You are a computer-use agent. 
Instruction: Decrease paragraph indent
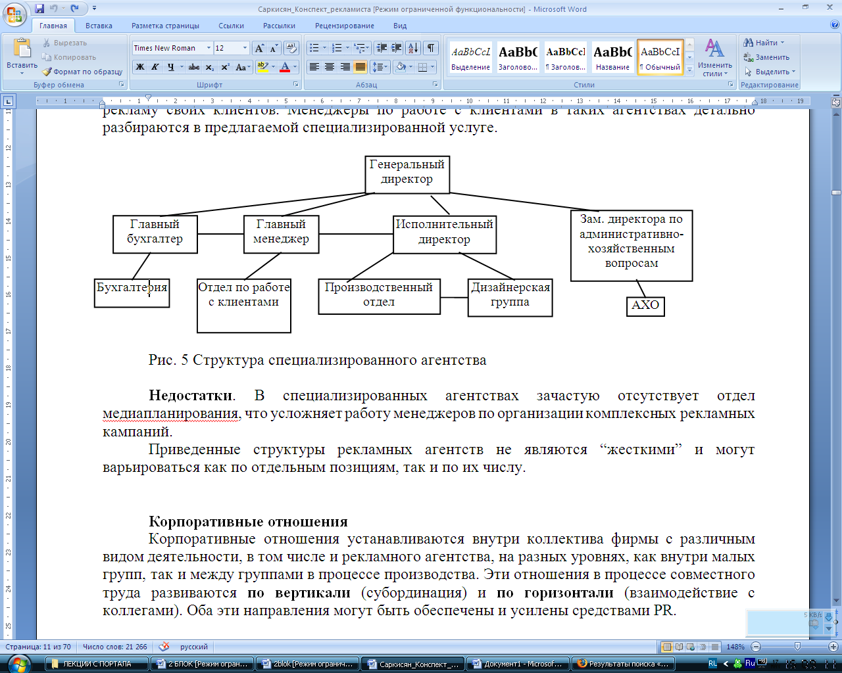click(x=381, y=48)
